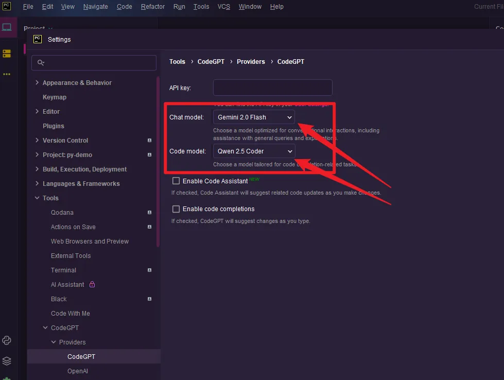Select Code With Me settings
504x380 pixels.
(71, 313)
